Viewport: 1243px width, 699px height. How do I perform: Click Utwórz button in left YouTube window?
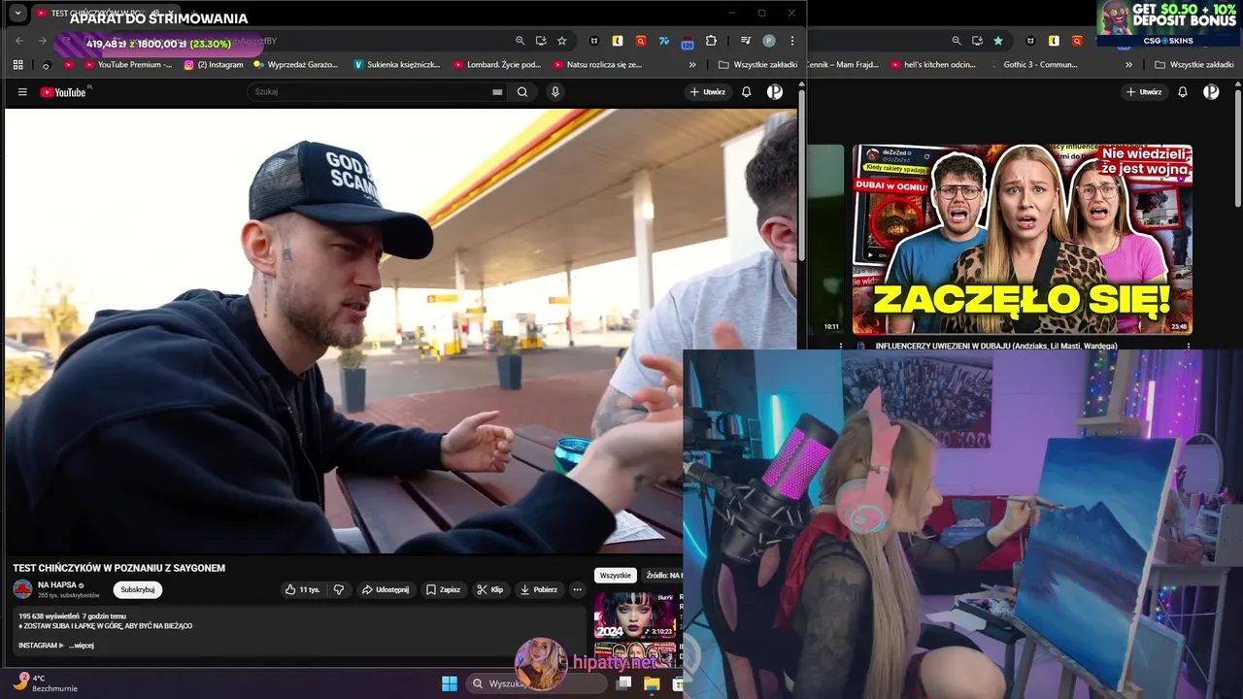[707, 92]
